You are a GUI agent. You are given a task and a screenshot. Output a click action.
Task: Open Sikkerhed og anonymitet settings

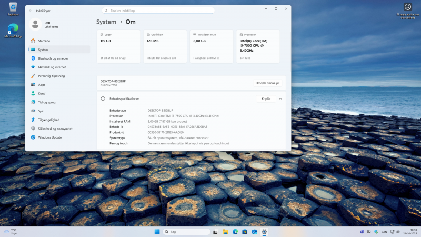point(55,129)
